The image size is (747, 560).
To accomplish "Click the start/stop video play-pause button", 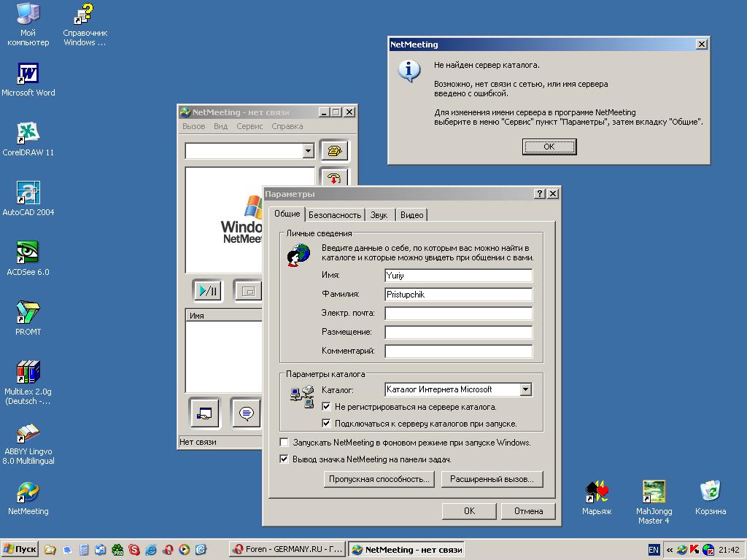I will [208, 290].
